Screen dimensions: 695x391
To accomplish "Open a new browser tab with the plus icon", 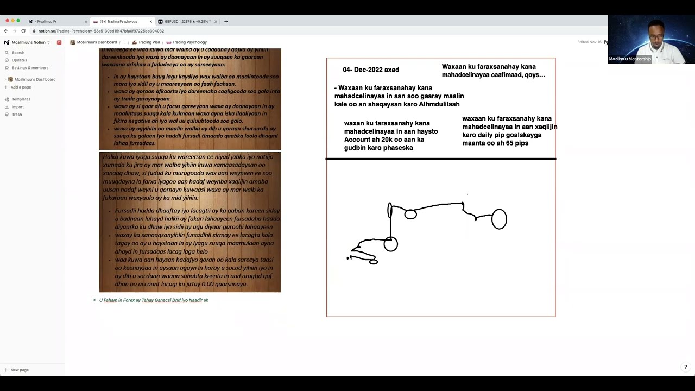I will click(226, 22).
